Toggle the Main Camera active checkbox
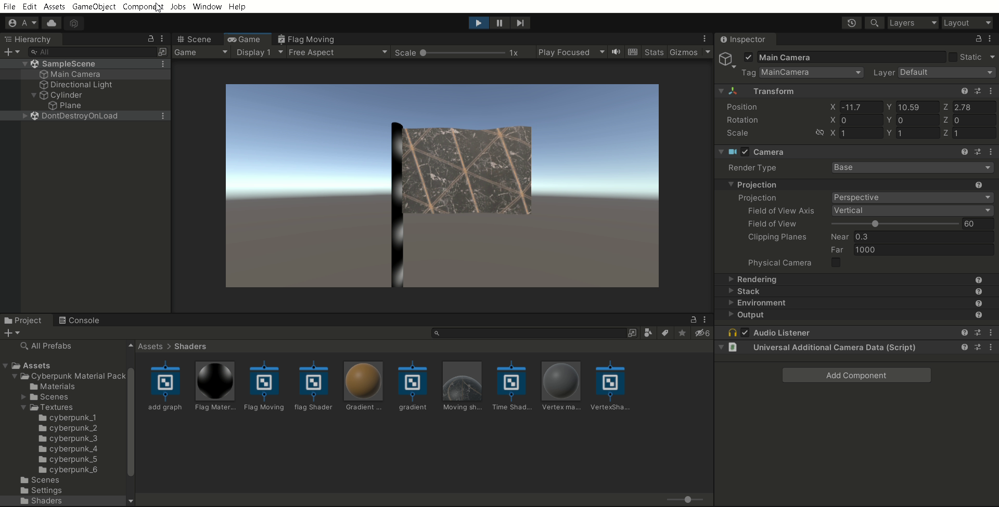Viewport: 999px width, 507px height. (x=748, y=57)
